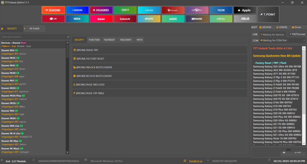Open the DEVMGR tool
Viewport: 307px width, 164px height.
(x=266, y=27)
